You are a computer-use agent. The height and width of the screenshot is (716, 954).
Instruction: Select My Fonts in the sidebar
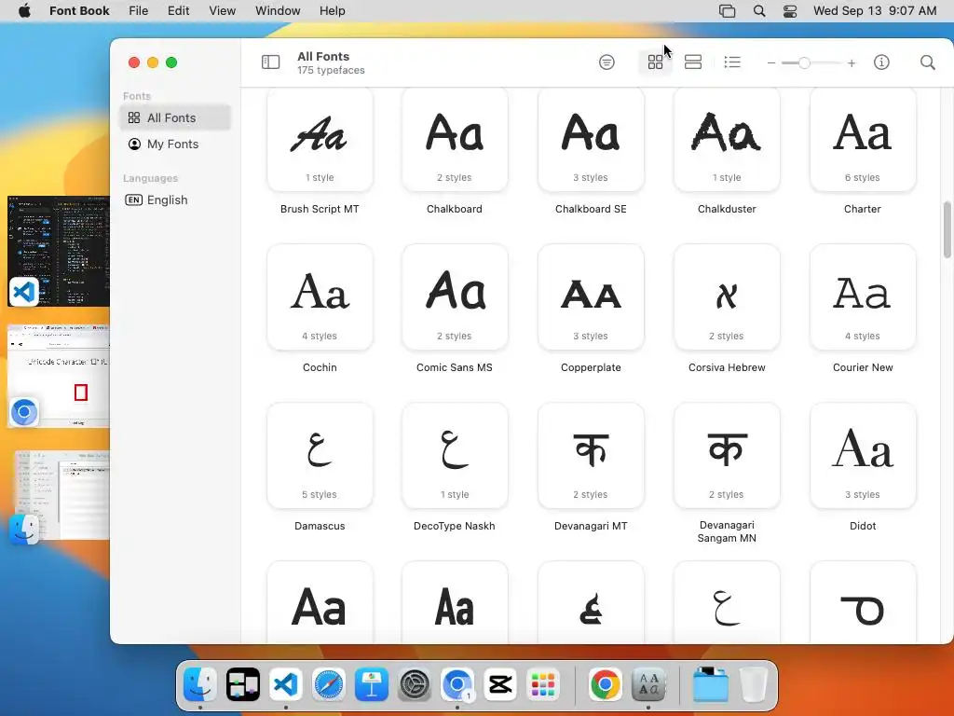(175, 144)
